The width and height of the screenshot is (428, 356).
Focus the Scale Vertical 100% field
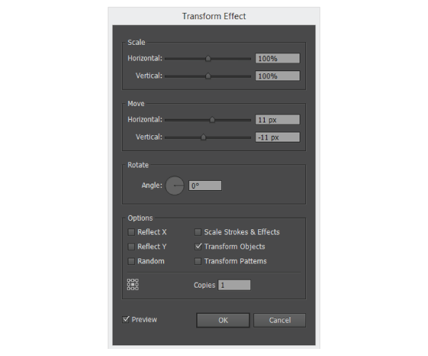click(277, 76)
